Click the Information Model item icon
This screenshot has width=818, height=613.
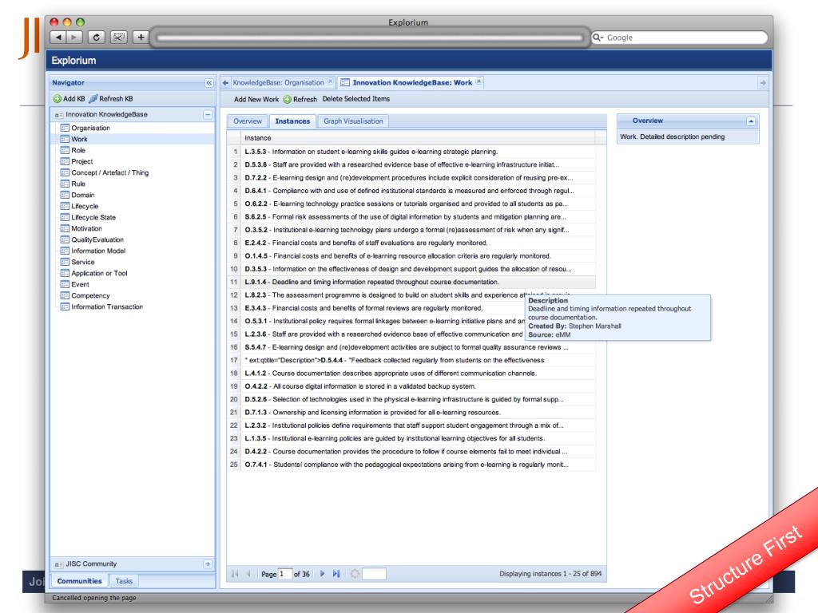[65, 251]
